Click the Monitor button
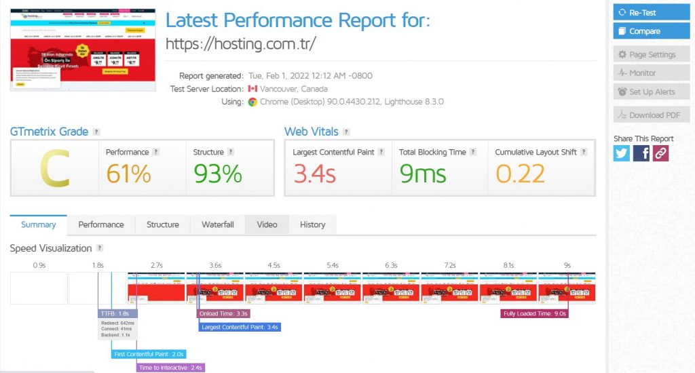This screenshot has height=373, width=695. coord(652,73)
